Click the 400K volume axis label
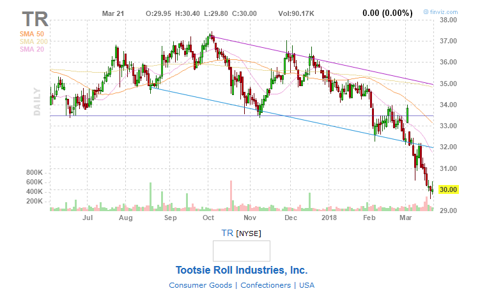 coord(35,192)
